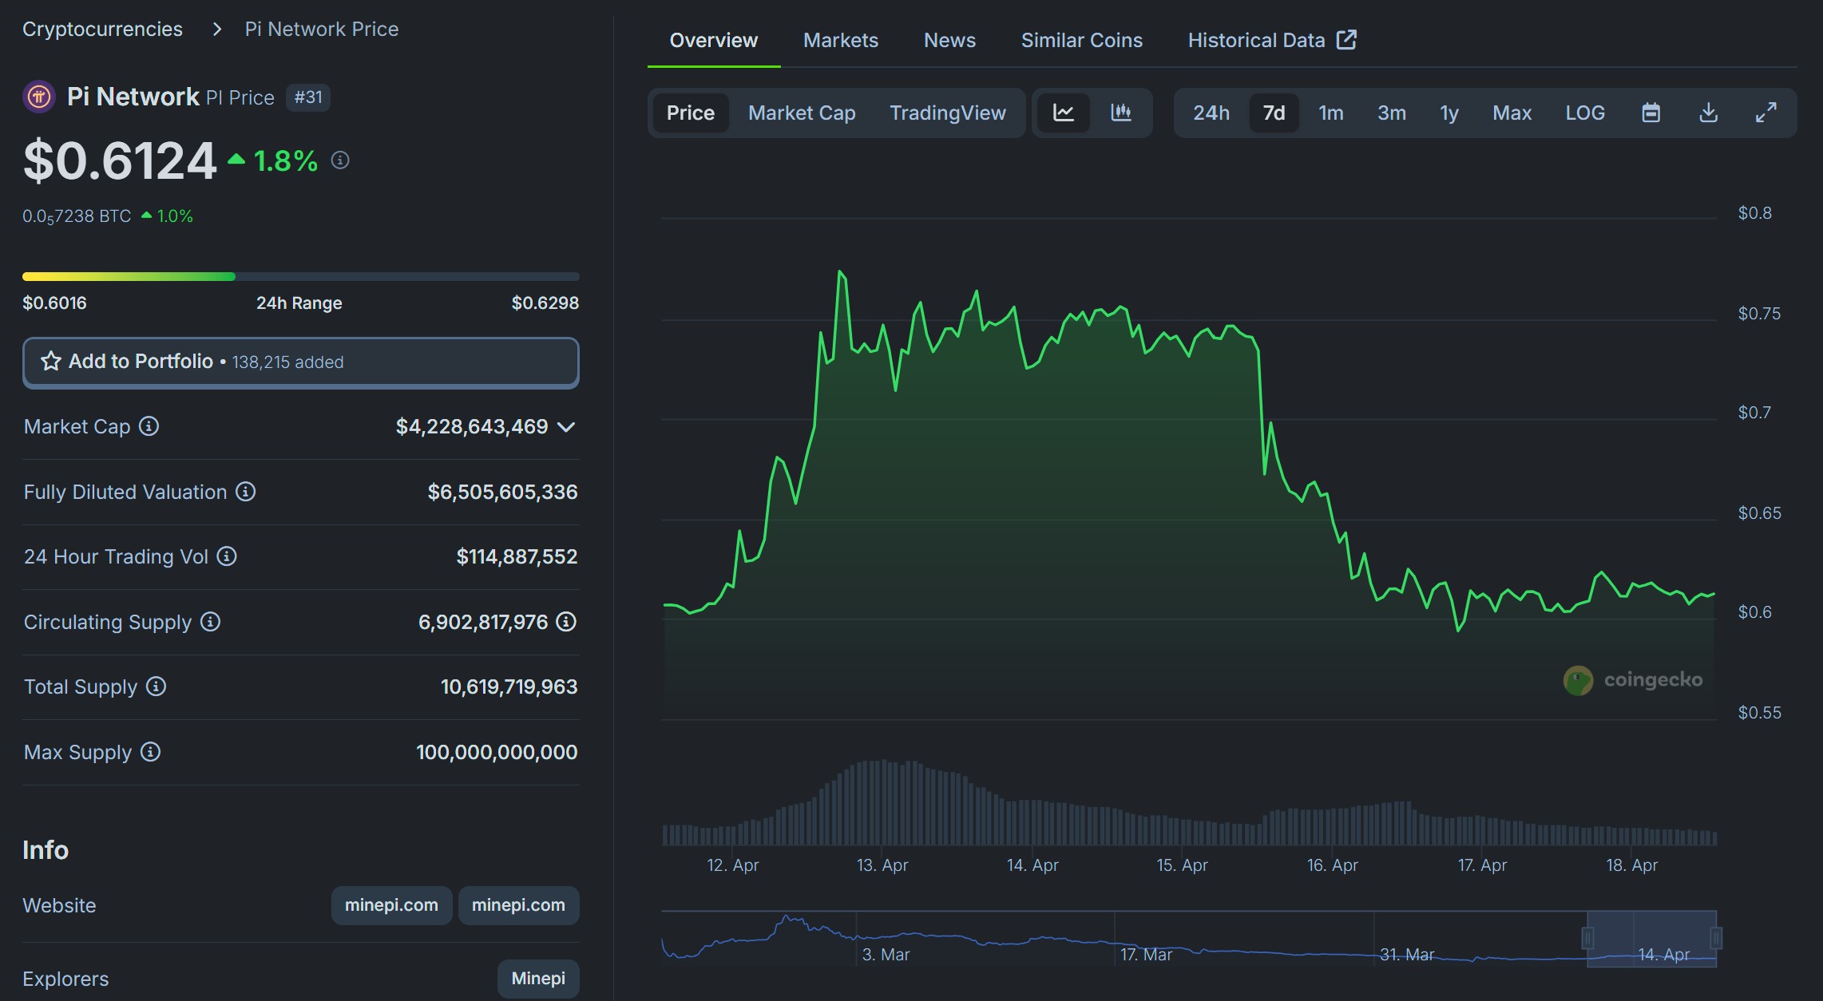
Task: Click Add to Portfolio button
Action: 301,362
